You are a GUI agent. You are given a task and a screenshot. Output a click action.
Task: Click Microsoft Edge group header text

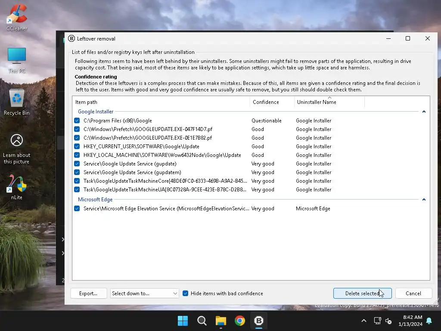tap(95, 200)
